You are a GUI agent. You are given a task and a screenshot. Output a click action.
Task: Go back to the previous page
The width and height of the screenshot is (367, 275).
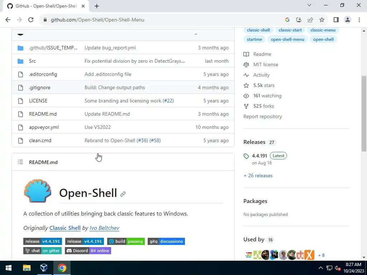(8, 20)
